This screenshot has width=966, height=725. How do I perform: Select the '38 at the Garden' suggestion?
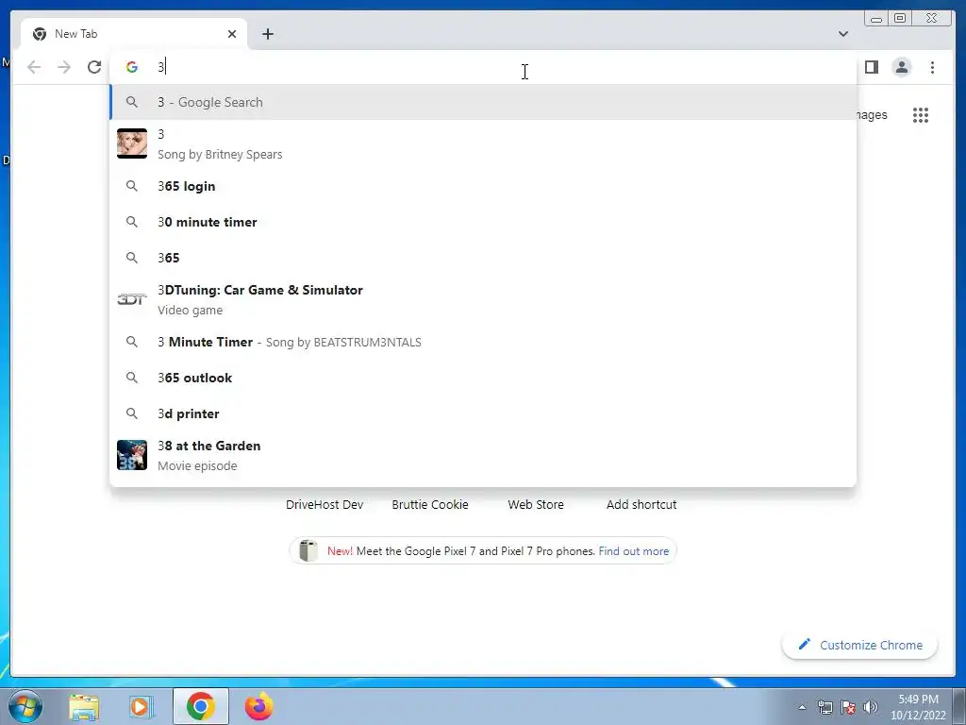pos(483,456)
